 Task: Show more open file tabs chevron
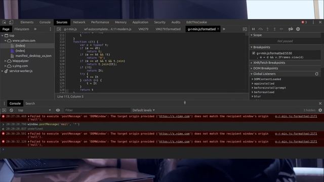[224, 29]
